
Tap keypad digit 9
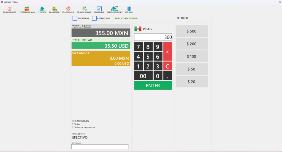[158, 47]
